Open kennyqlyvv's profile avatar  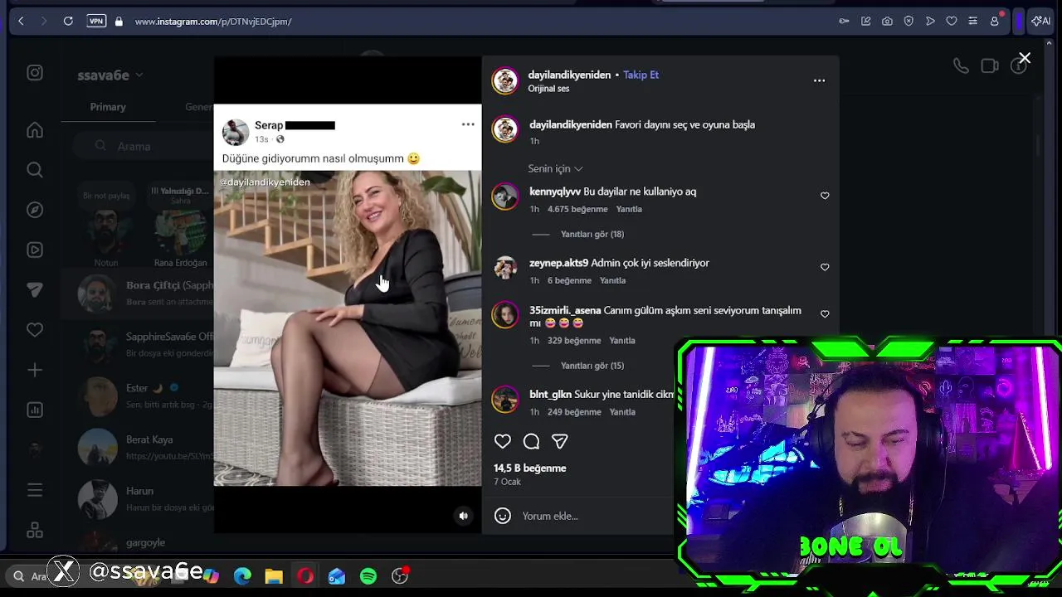click(505, 197)
